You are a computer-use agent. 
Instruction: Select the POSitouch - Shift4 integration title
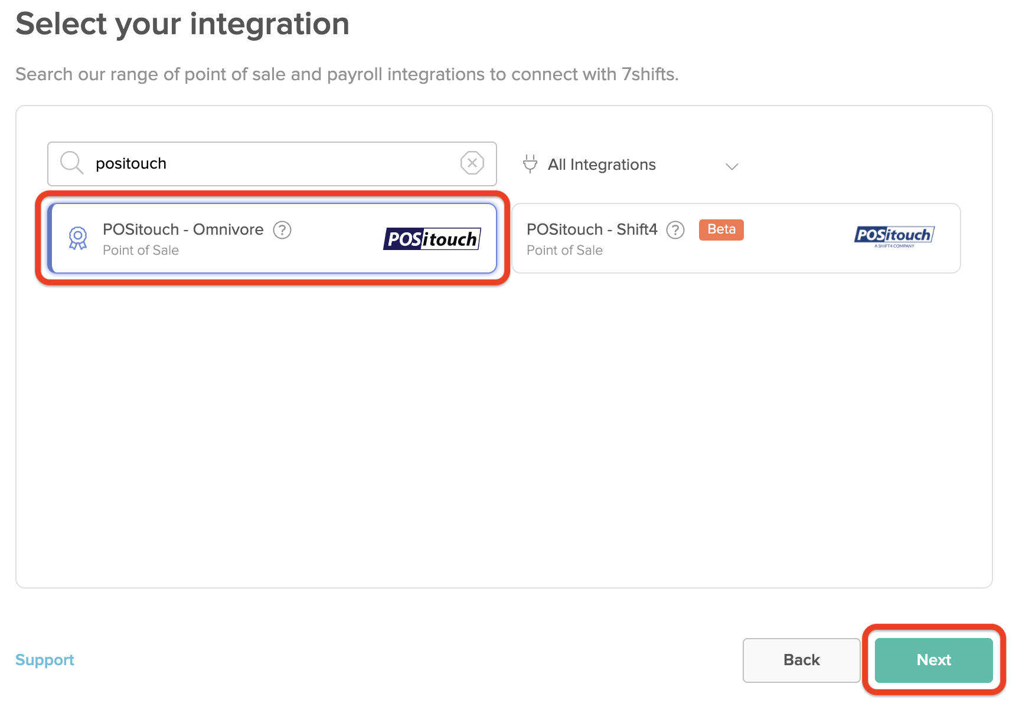tap(592, 229)
